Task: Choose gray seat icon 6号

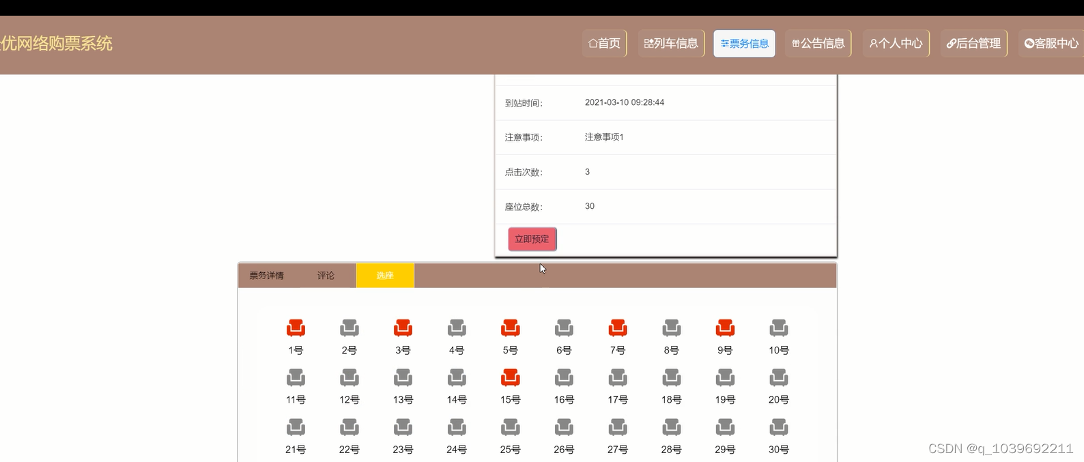Action: pos(564,328)
